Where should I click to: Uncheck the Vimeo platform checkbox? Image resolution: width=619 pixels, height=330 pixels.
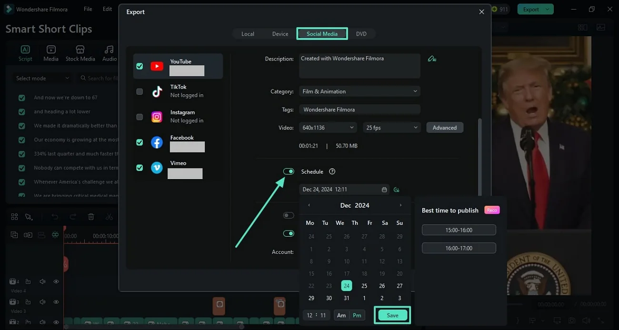[x=140, y=168]
